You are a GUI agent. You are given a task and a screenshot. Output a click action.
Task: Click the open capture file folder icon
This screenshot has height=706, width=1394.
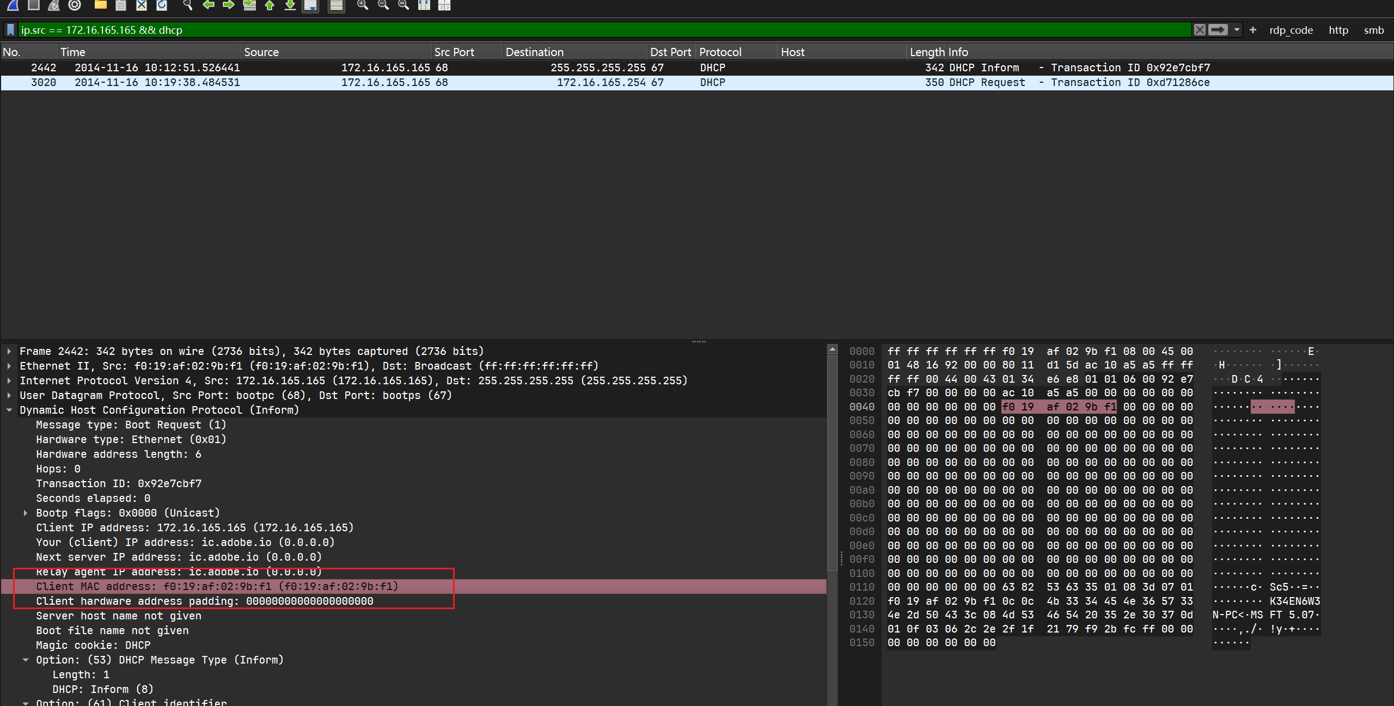pos(100,5)
